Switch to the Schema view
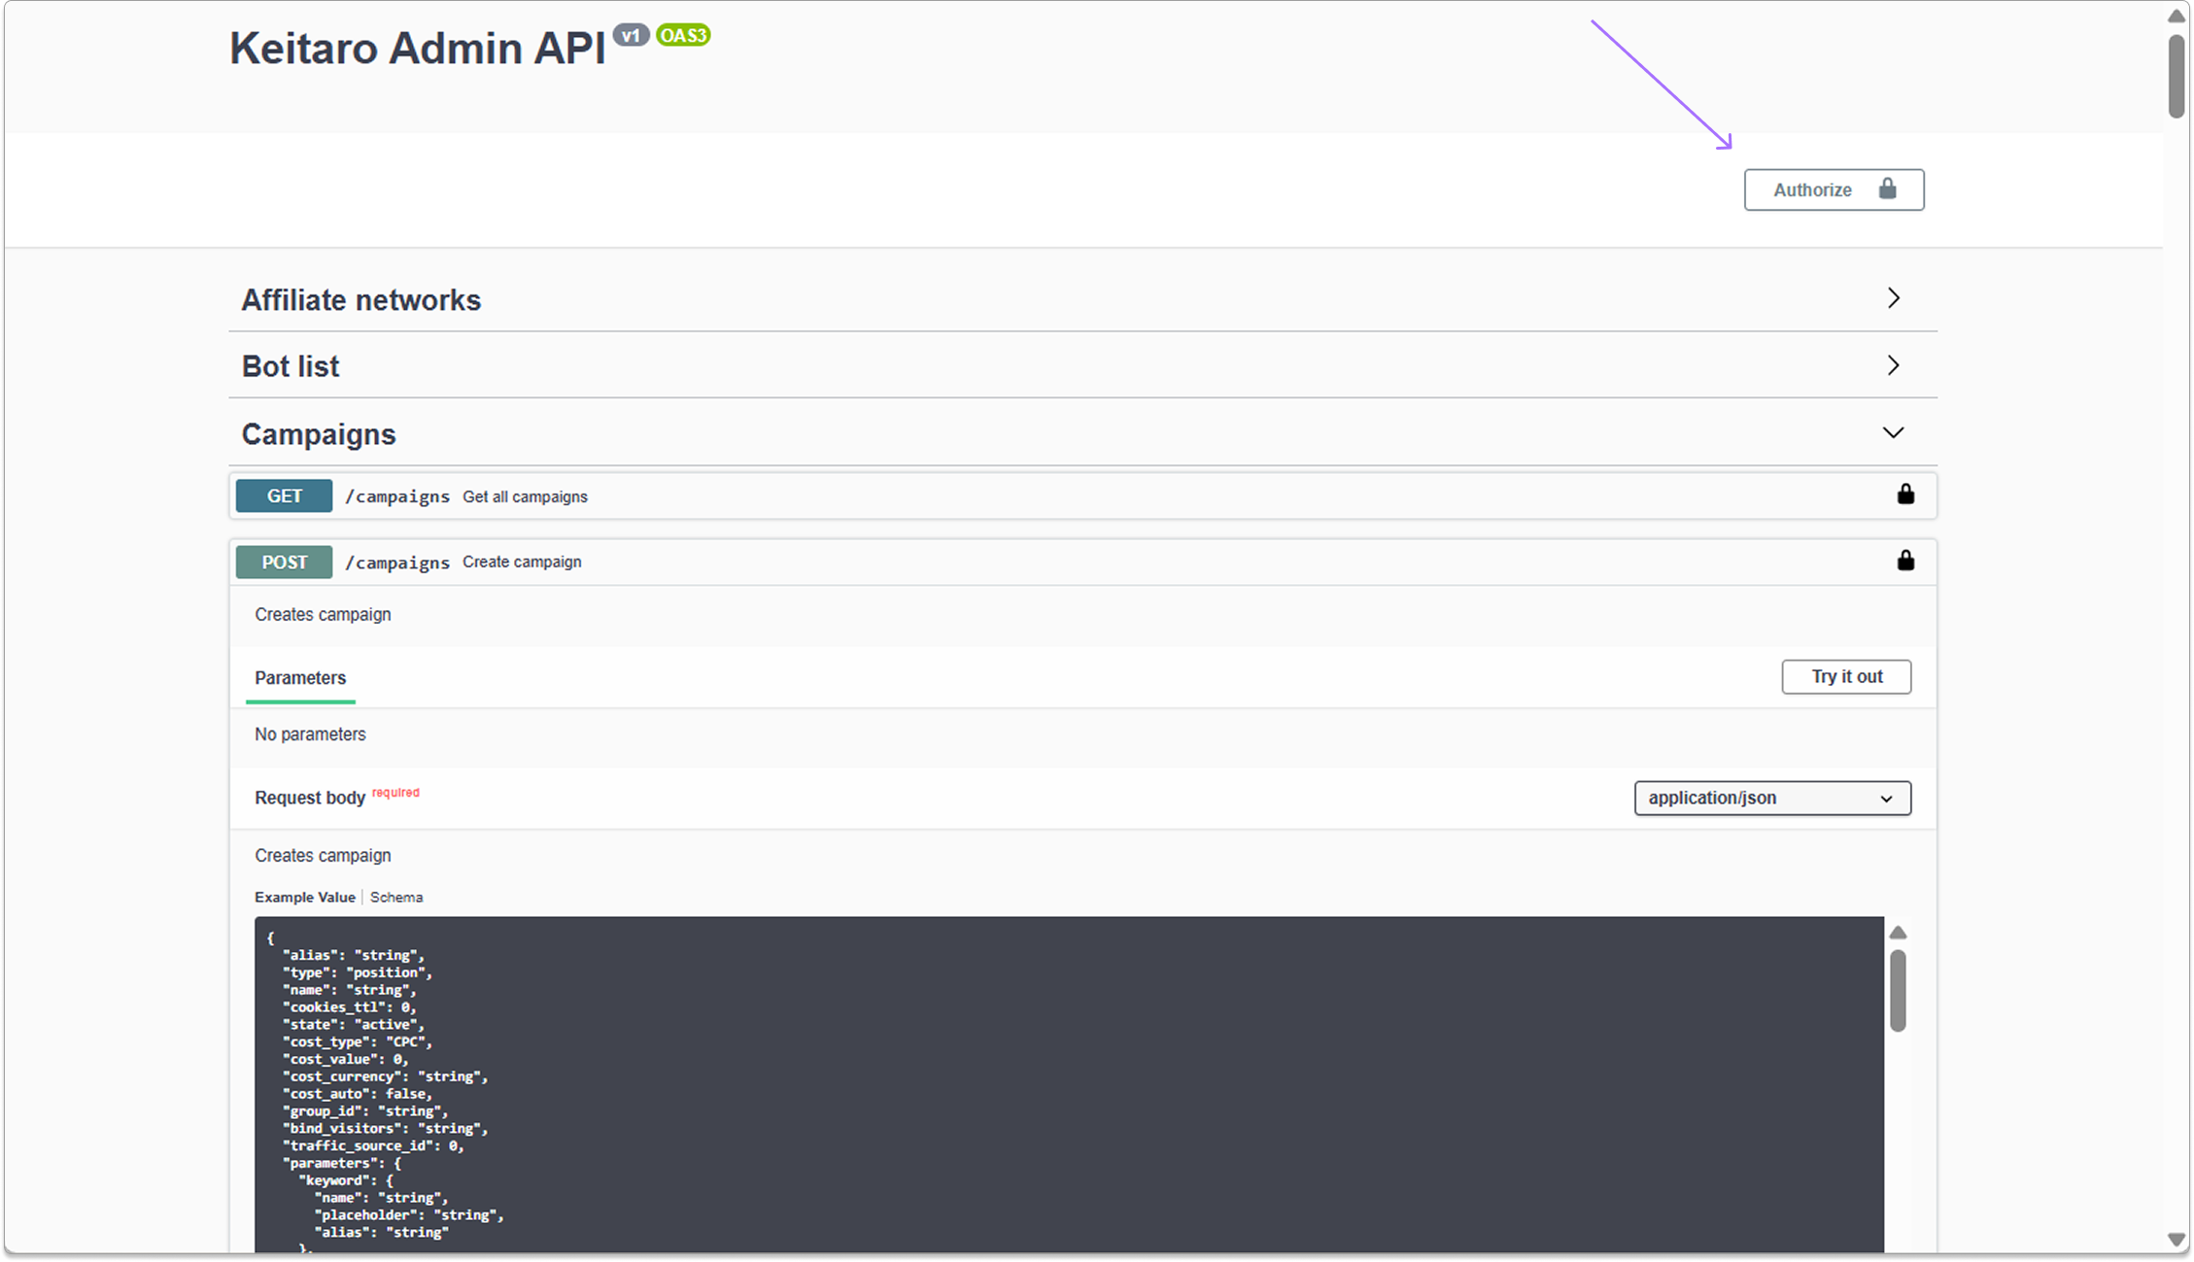 [396, 897]
